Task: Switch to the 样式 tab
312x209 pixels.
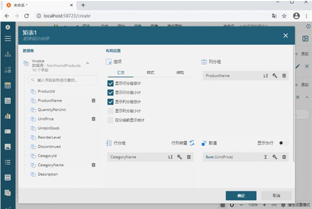Action: (150, 73)
